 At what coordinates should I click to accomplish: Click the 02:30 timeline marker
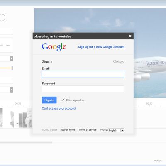[x=149, y=103]
